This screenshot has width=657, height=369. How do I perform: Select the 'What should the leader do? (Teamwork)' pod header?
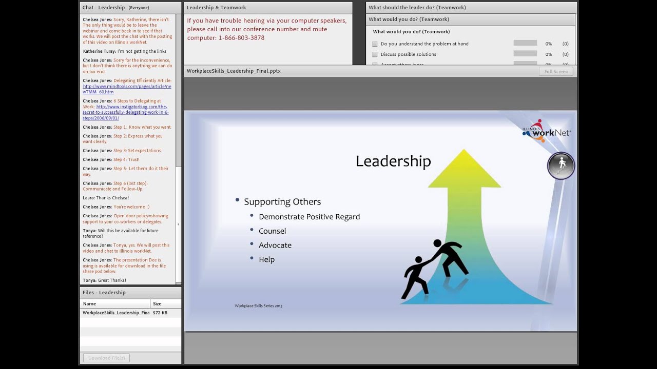(x=471, y=8)
